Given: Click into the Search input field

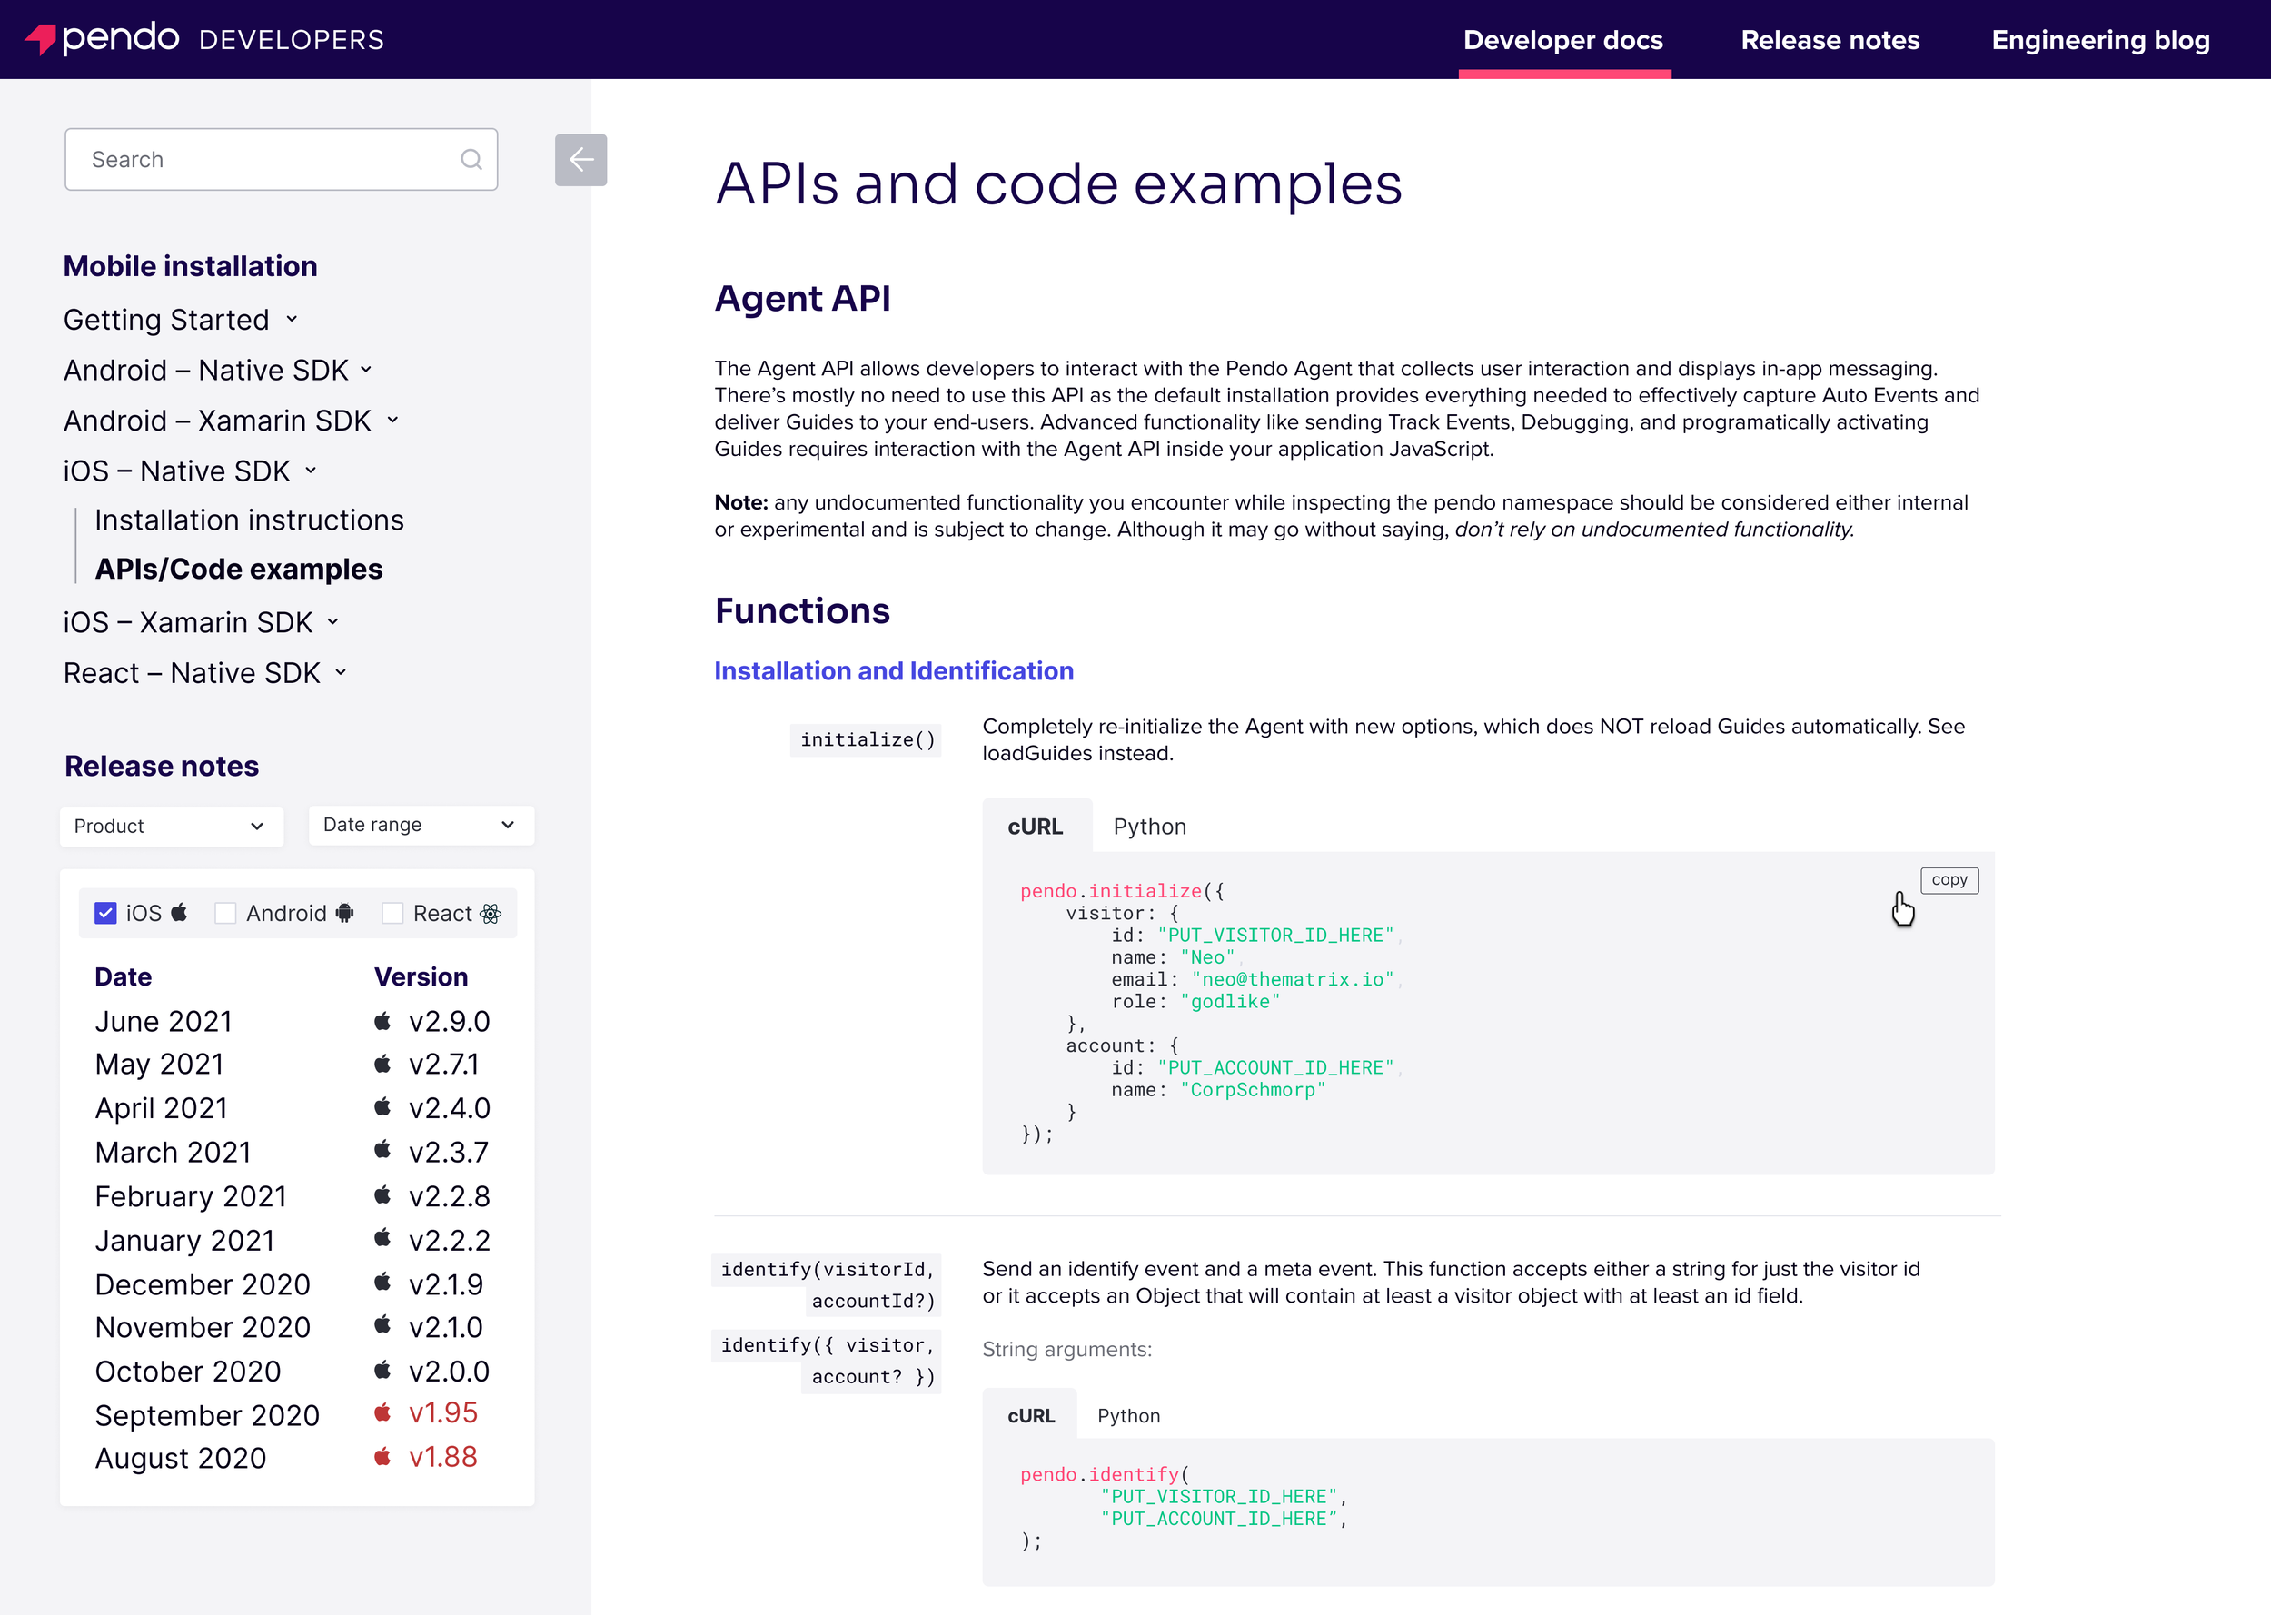Looking at the screenshot, I should point(263,159).
